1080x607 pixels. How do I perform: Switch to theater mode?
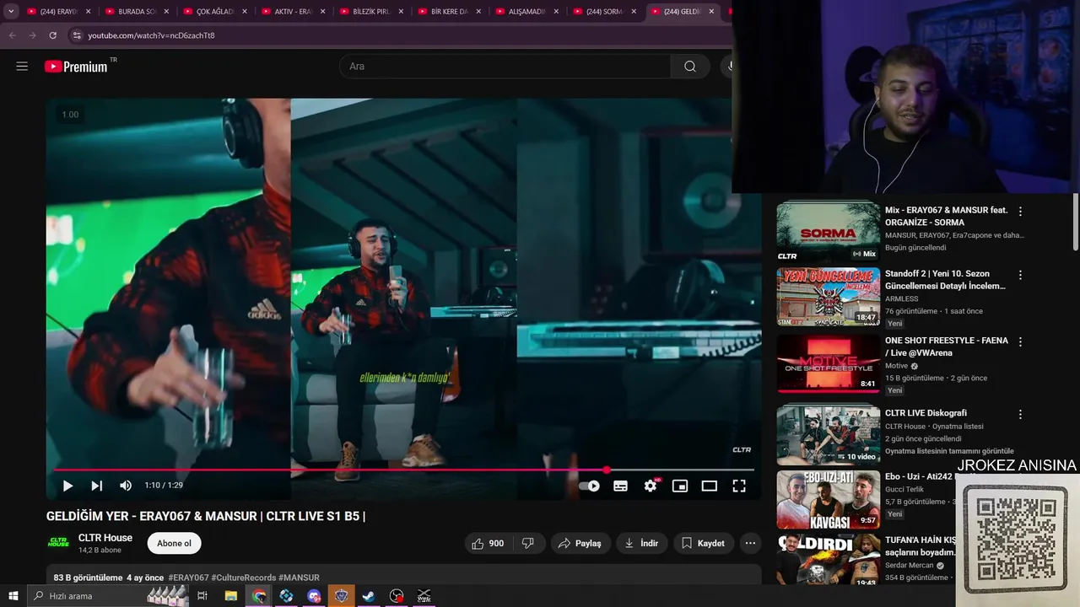coord(710,486)
